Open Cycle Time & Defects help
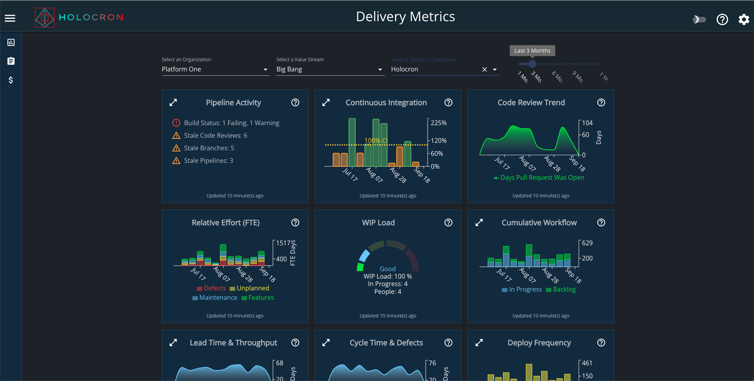 [x=448, y=343]
